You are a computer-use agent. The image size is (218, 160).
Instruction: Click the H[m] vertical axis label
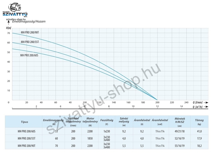click(8, 28)
